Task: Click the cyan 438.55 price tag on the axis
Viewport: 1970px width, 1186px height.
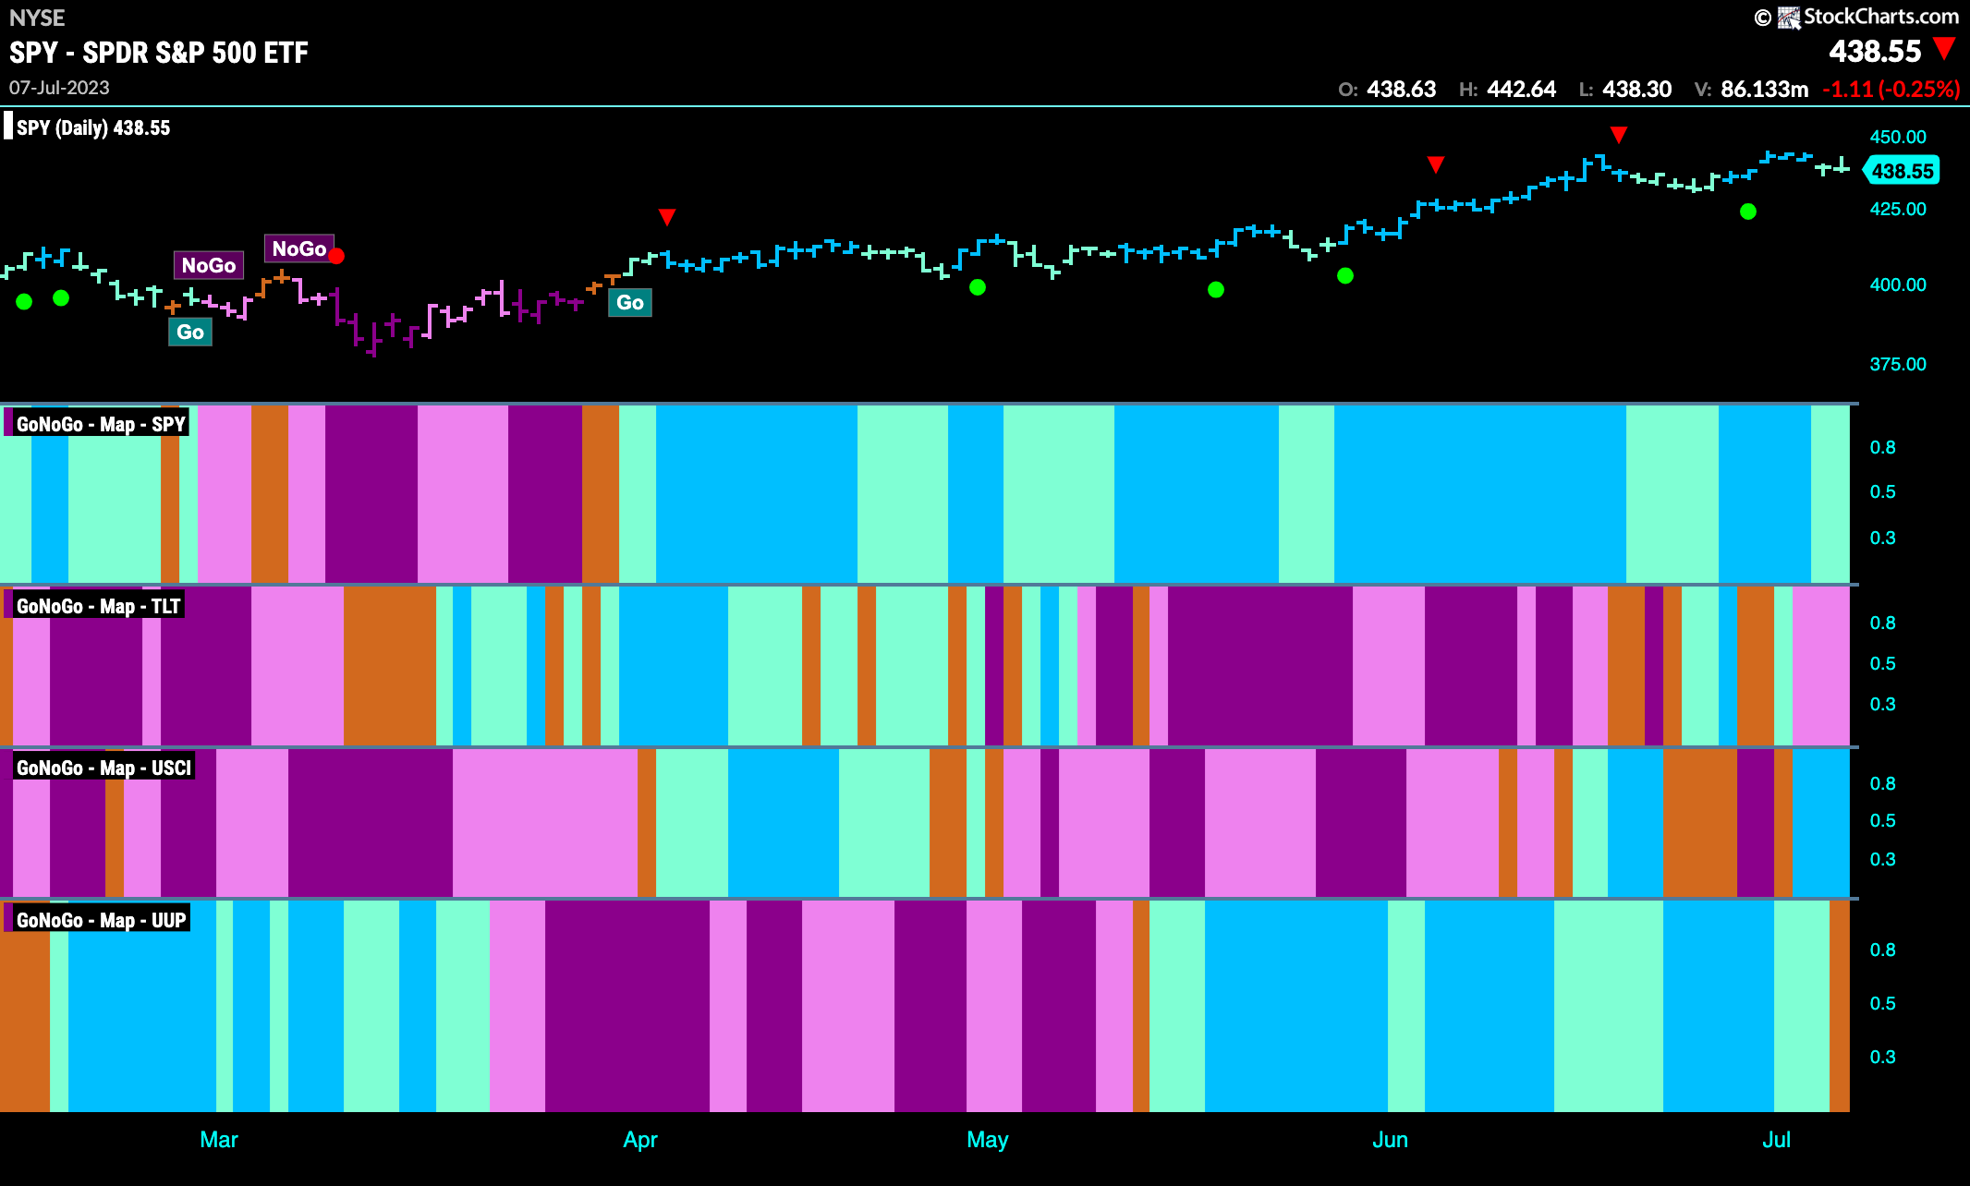Action: (1902, 171)
